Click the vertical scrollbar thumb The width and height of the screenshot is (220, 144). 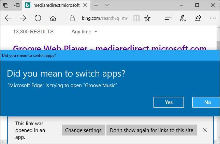click(x=218, y=46)
